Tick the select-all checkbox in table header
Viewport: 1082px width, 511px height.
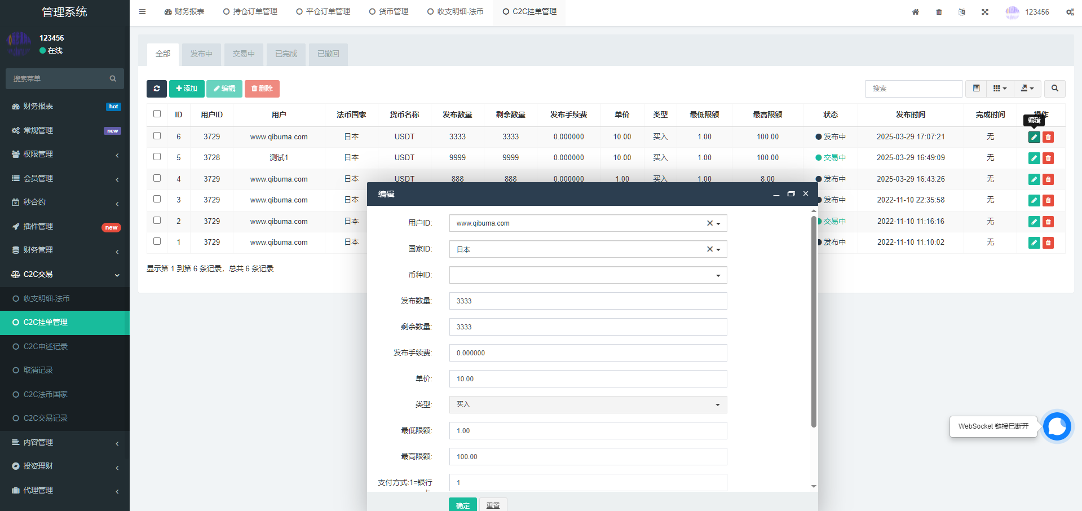[157, 114]
